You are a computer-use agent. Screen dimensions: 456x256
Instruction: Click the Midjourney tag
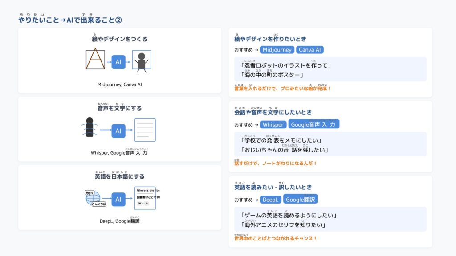pyautogui.click(x=277, y=50)
